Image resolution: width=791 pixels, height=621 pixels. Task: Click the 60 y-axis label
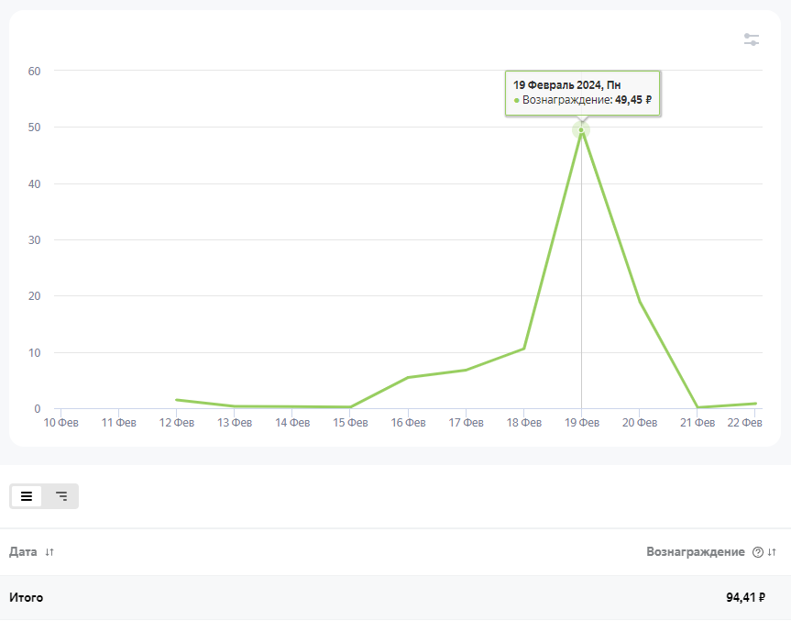pos(35,71)
